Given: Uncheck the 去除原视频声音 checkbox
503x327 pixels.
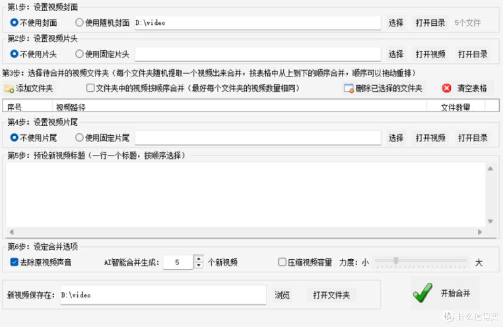Looking at the screenshot, I should [x=14, y=262].
